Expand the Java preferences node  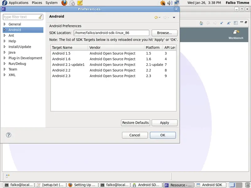point(4,52)
